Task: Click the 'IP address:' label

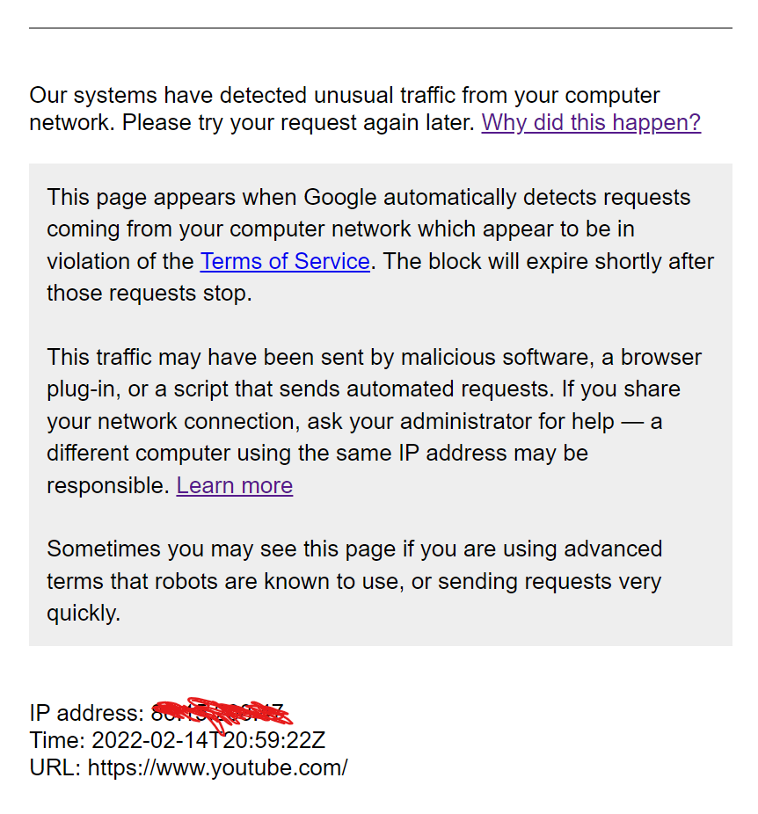Action: 87,713
